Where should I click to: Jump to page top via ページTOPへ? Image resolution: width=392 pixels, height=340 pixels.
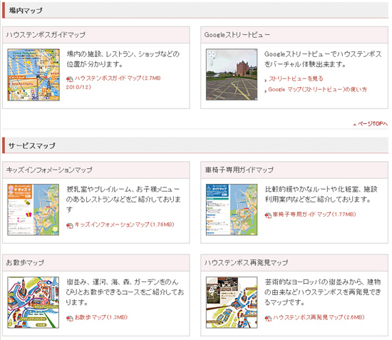pyautogui.click(x=373, y=123)
